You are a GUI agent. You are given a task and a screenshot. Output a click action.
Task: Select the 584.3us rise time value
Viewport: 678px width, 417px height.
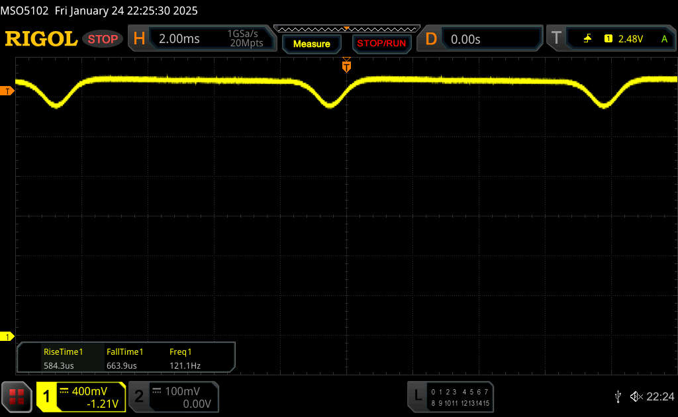58,365
